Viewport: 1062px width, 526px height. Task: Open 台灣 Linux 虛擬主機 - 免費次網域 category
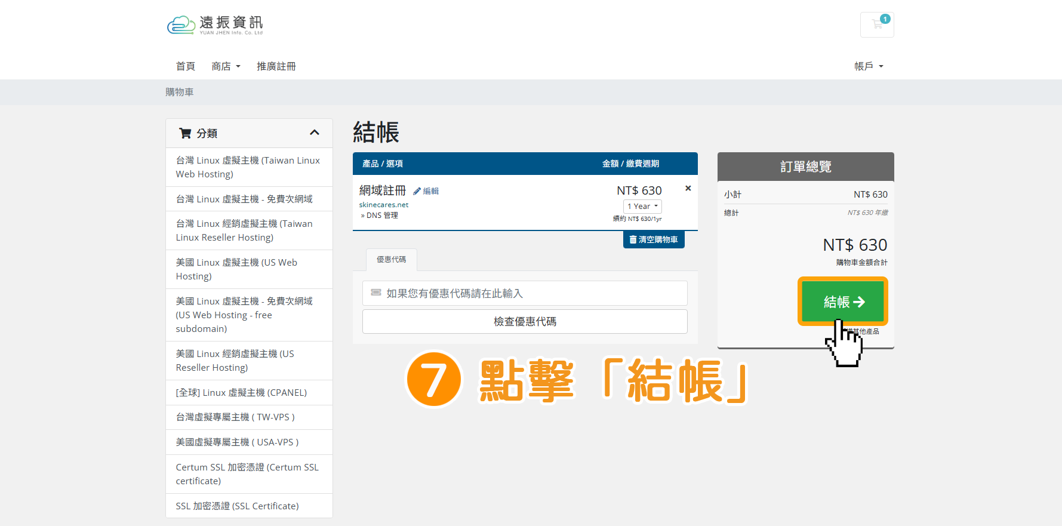[x=249, y=199]
